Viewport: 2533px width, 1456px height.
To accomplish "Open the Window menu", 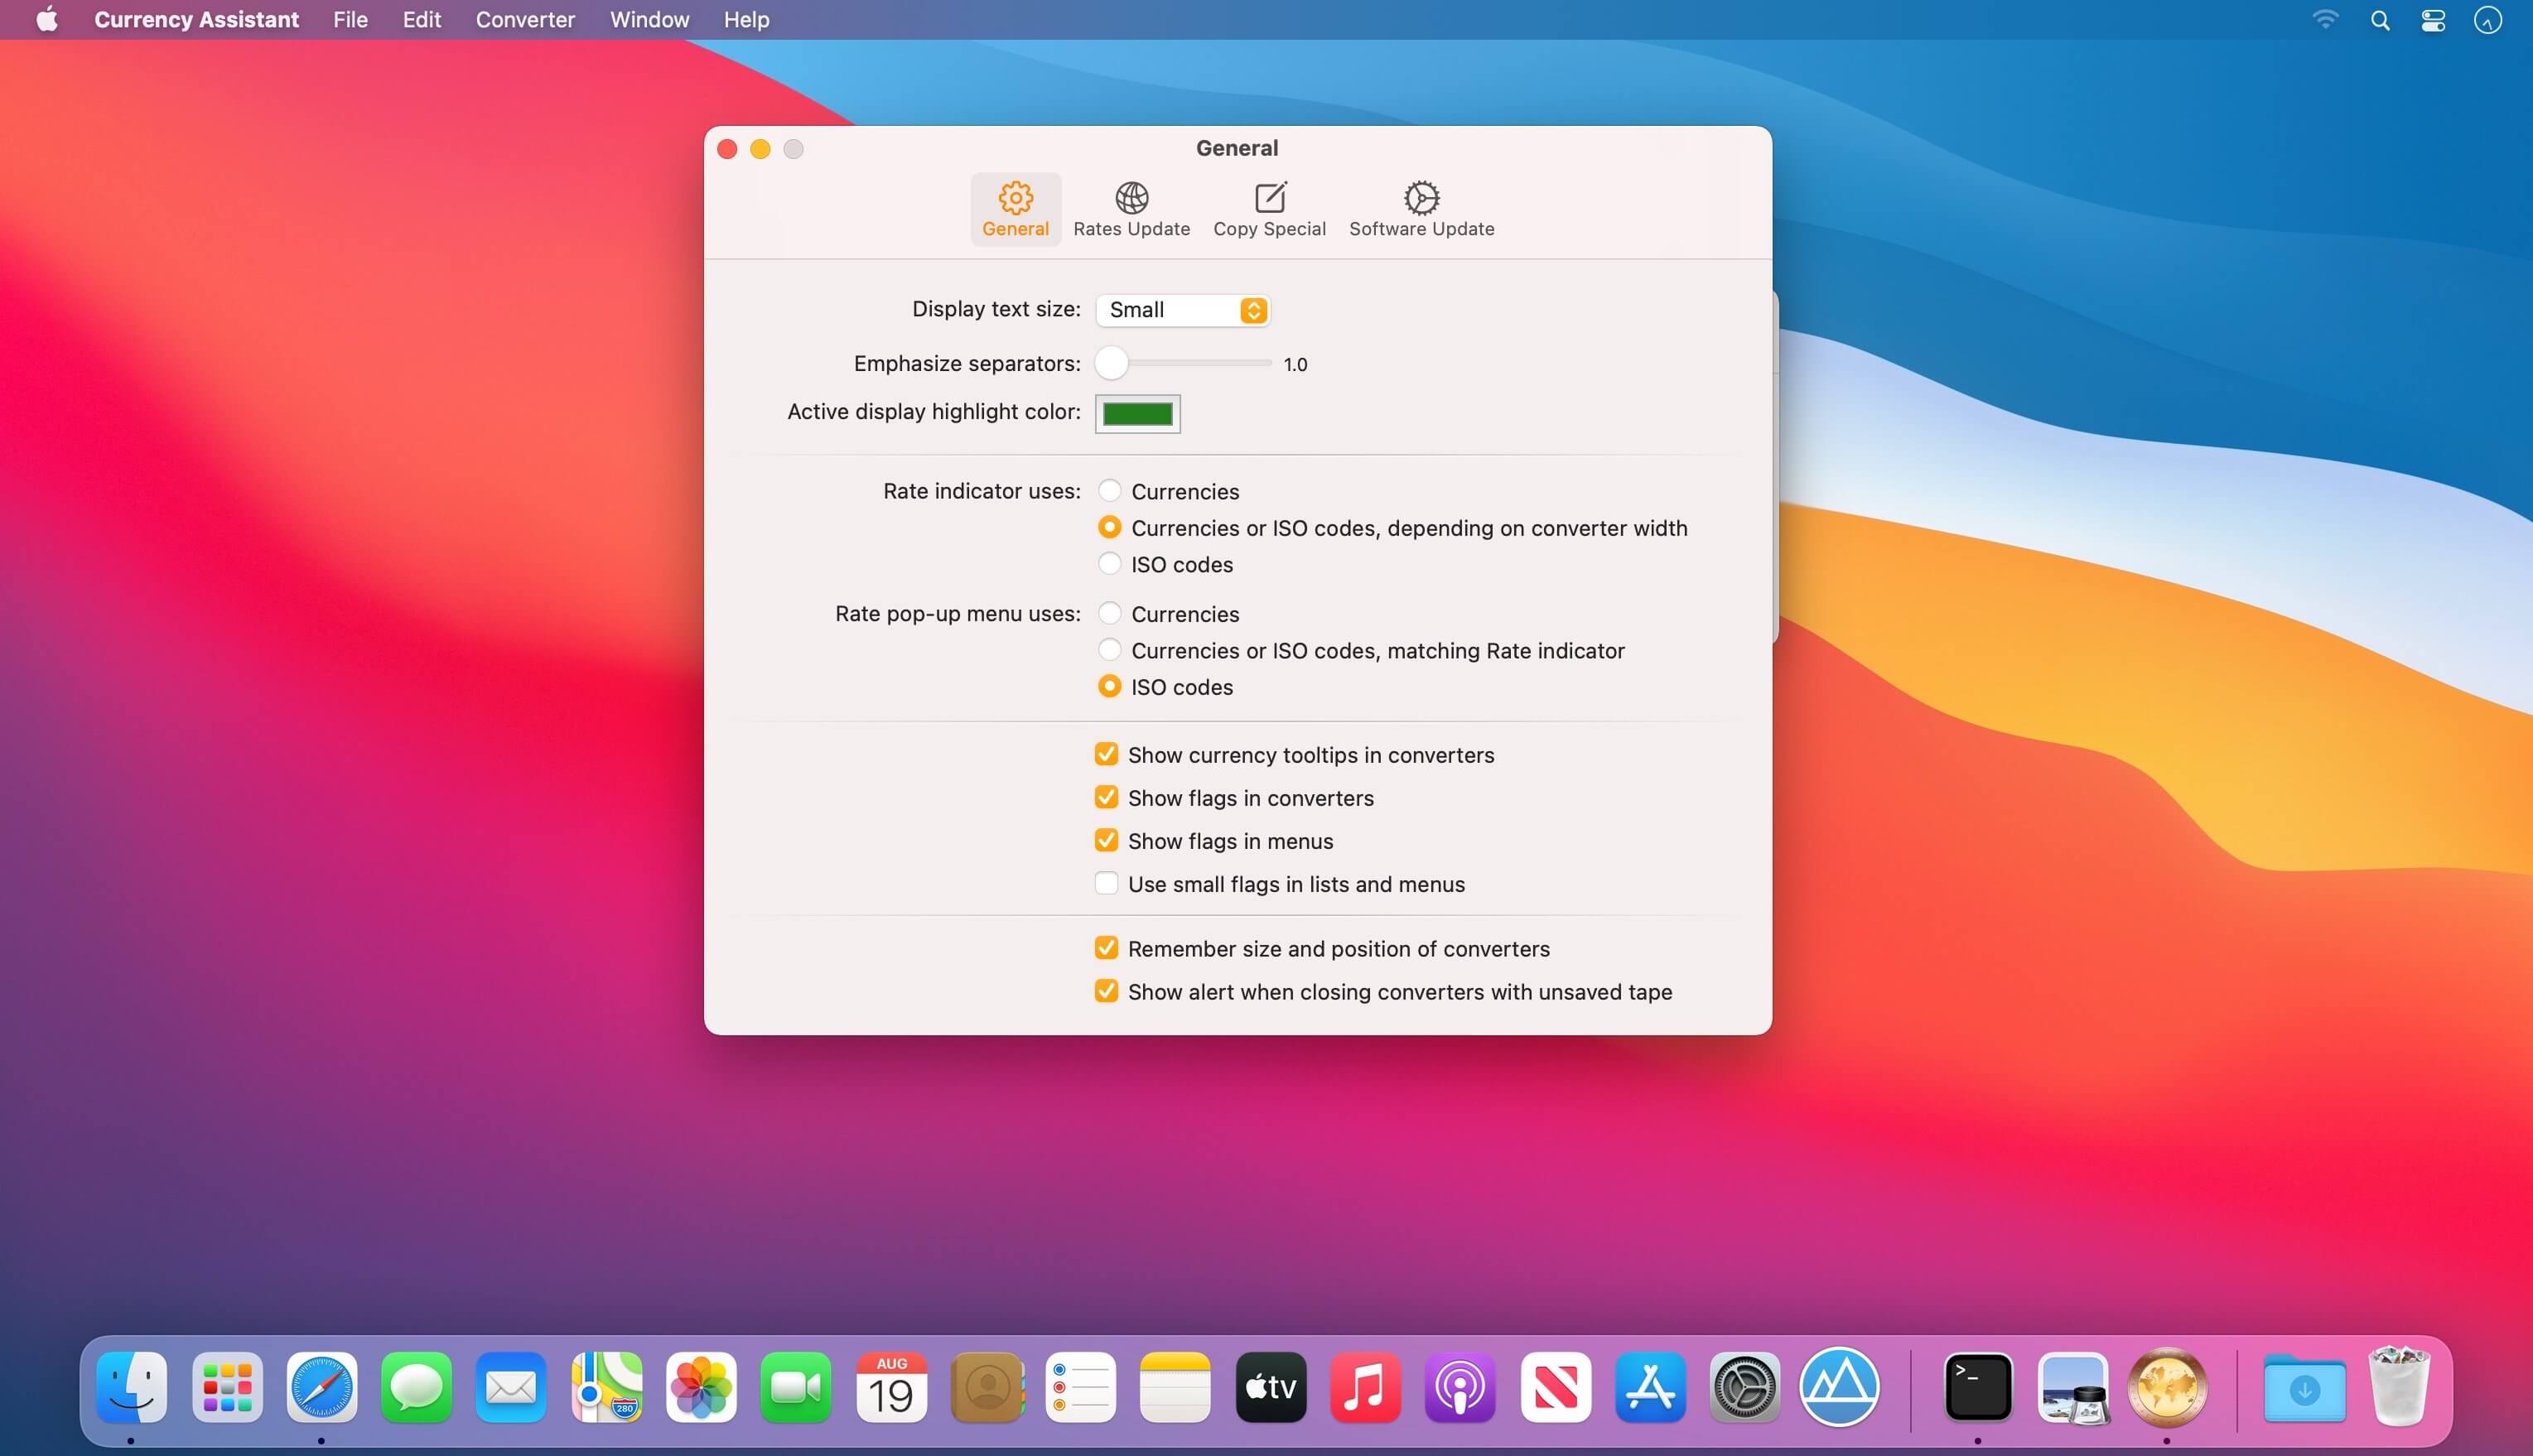I will tap(649, 20).
